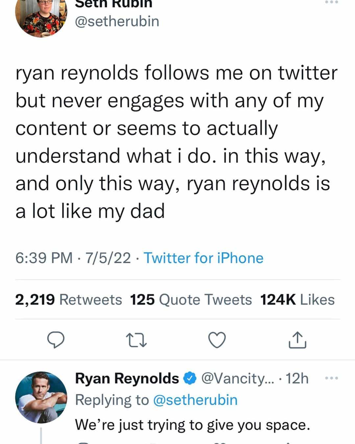This screenshot has height=444, width=355.
Task: Like the tweet with heart icon
Action: (217, 340)
